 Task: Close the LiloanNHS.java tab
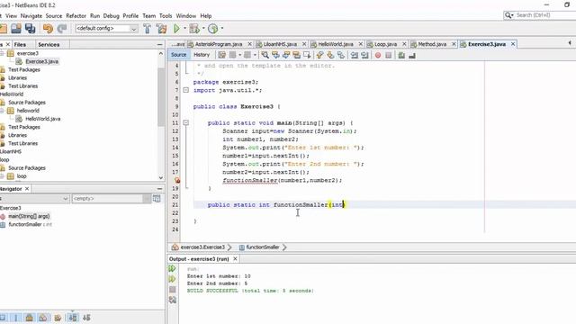tap(304, 44)
